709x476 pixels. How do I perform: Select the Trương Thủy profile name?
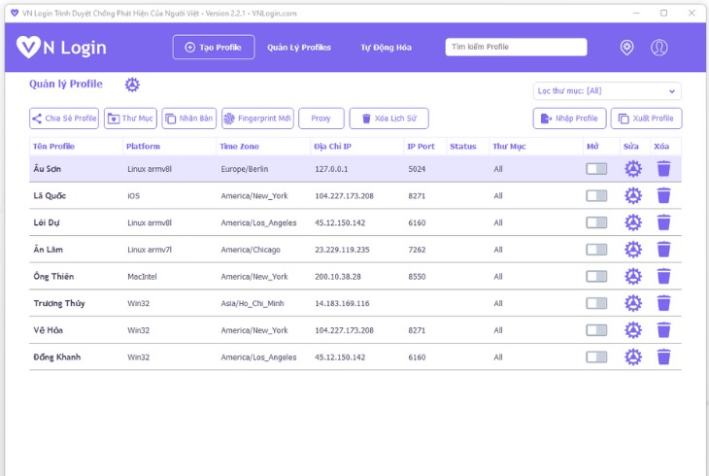[x=59, y=303]
